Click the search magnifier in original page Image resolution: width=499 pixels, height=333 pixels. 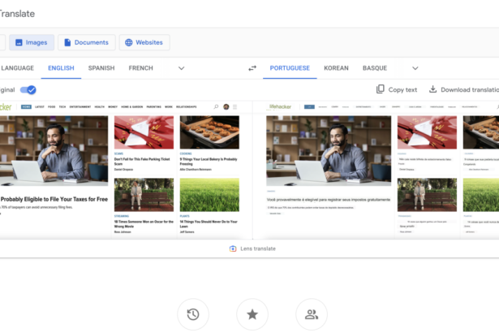click(216, 106)
